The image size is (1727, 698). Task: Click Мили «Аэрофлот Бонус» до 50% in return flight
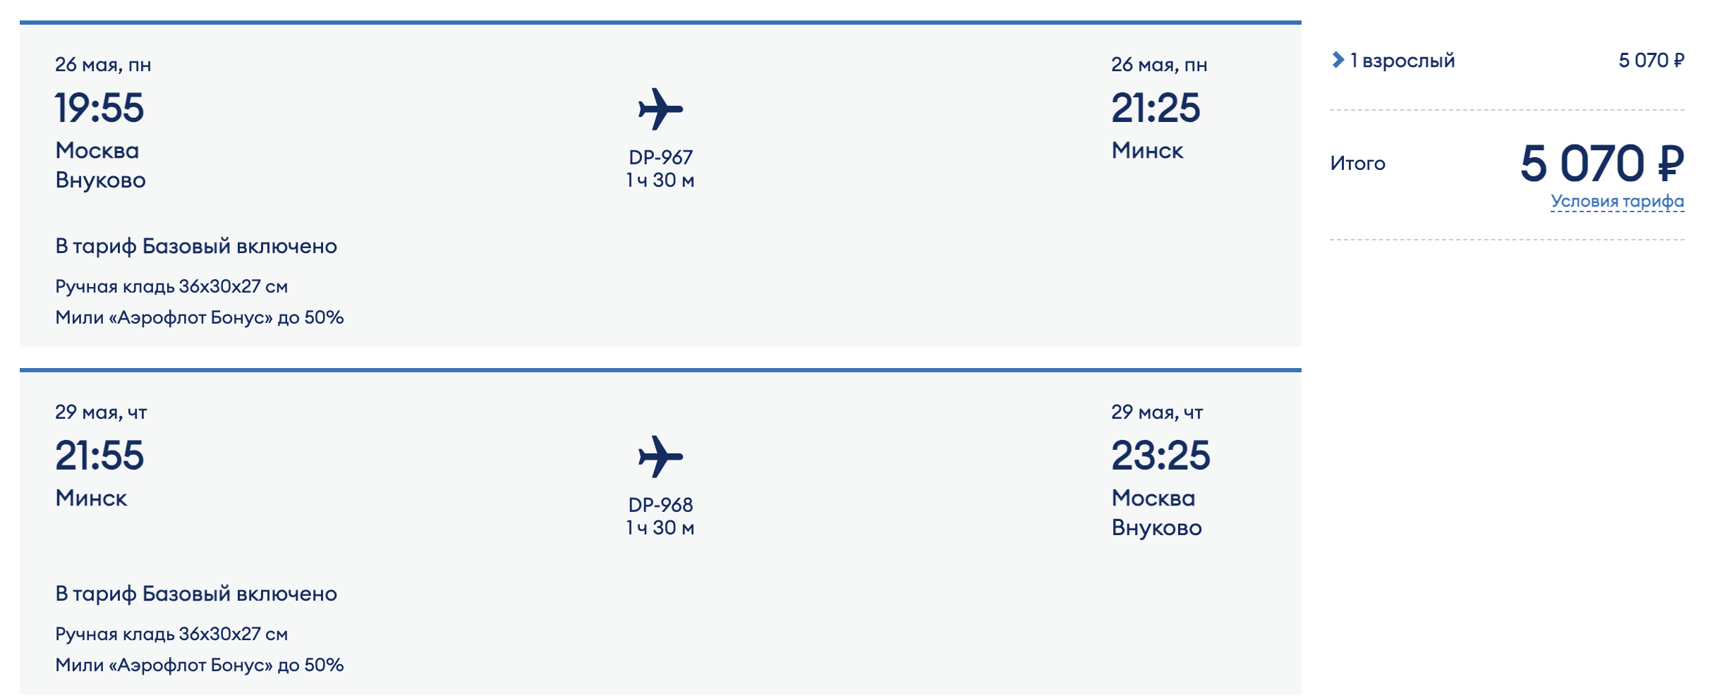tap(200, 665)
